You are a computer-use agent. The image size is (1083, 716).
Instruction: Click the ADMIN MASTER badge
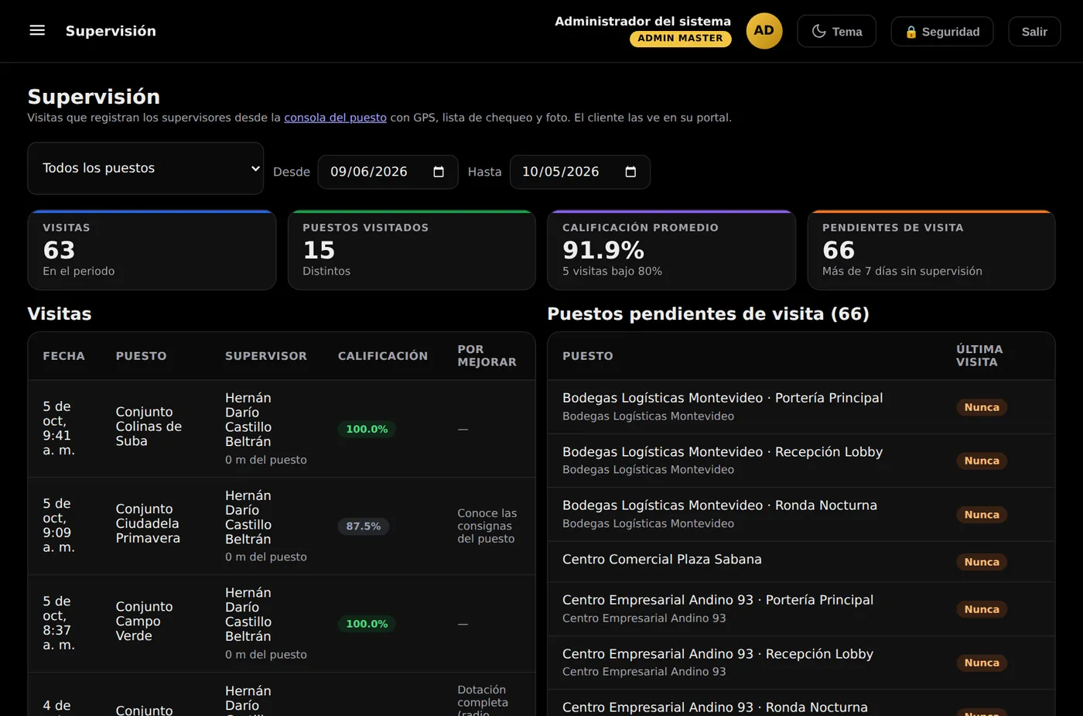(680, 38)
